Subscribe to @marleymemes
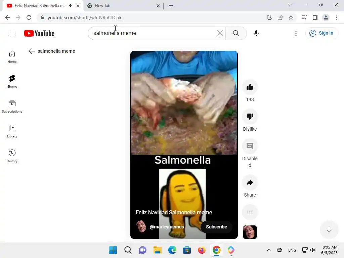The width and height of the screenshot is (344, 258). click(x=216, y=227)
